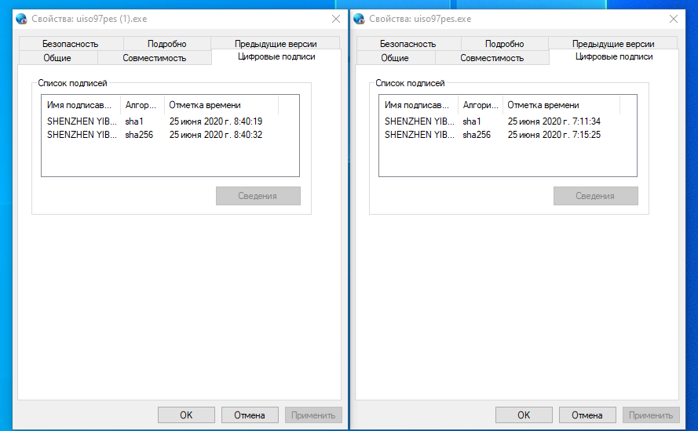Viewport: 698px width, 431px height.
Task: Open Предыдущие версии tab in uiso97pes.exe window
Action: (x=613, y=44)
